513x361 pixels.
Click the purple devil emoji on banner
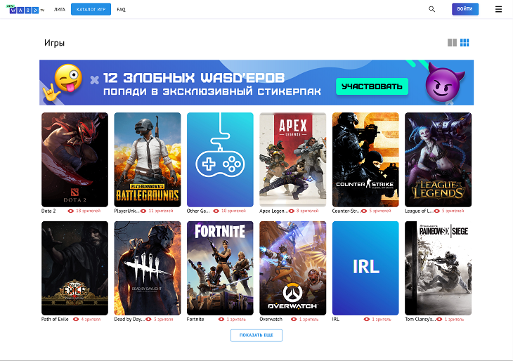coord(444,82)
